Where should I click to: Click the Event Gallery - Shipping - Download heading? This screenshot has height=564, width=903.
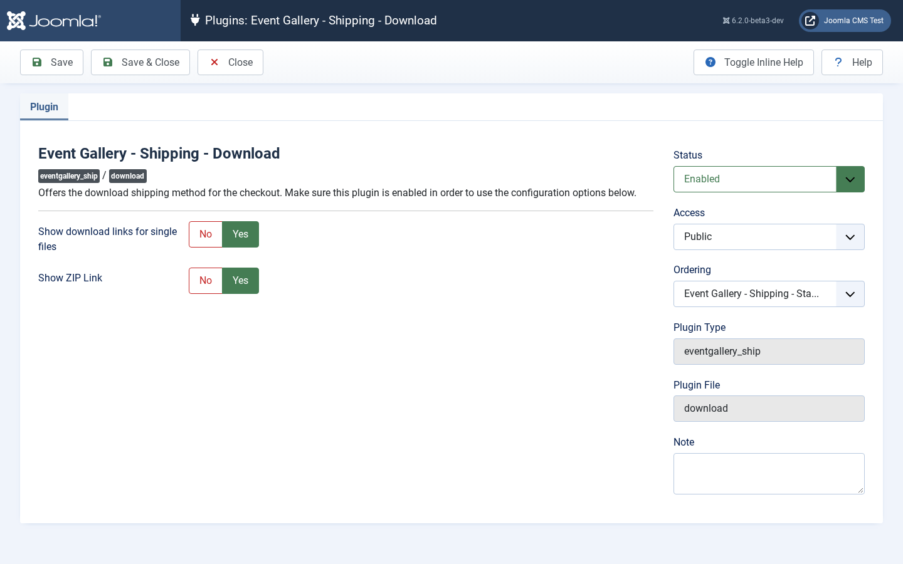pyautogui.click(x=159, y=154)
